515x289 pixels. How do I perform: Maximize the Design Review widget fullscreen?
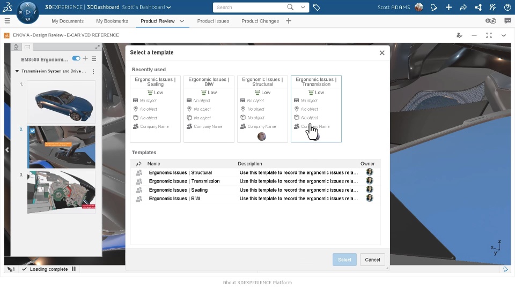(489, 35)
